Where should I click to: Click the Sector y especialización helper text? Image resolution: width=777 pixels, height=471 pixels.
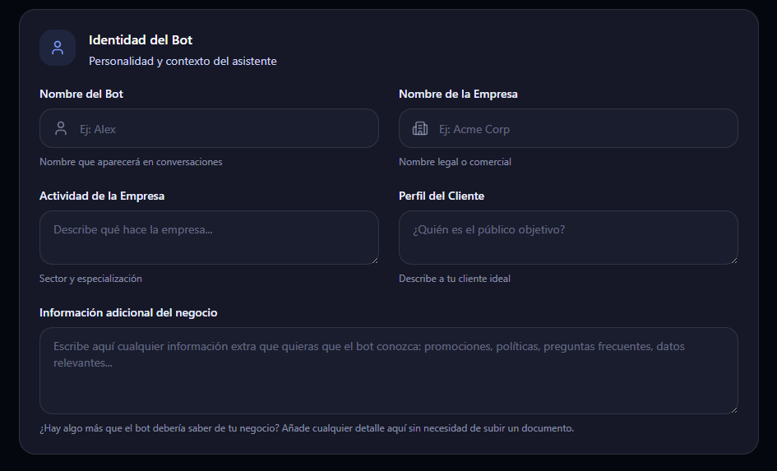pyautogui.click(x=90, y=279)
